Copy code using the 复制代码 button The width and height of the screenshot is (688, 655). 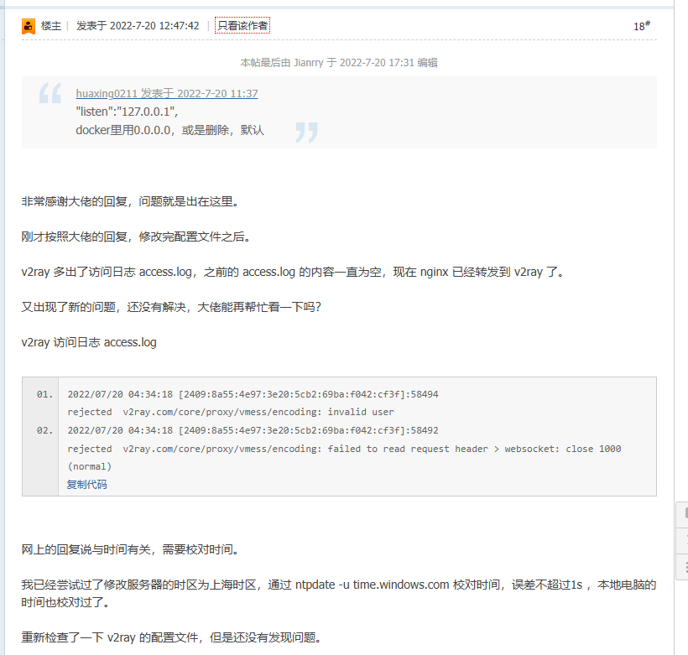87,484
